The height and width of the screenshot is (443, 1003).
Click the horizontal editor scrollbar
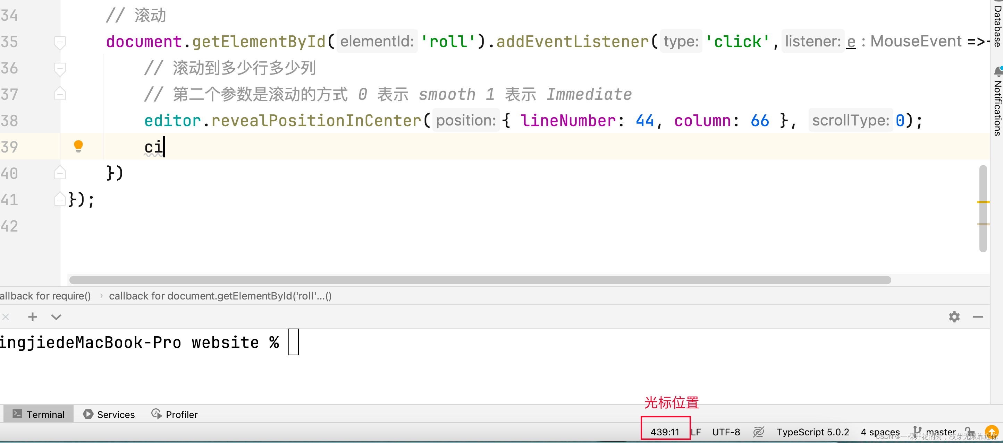479,280
